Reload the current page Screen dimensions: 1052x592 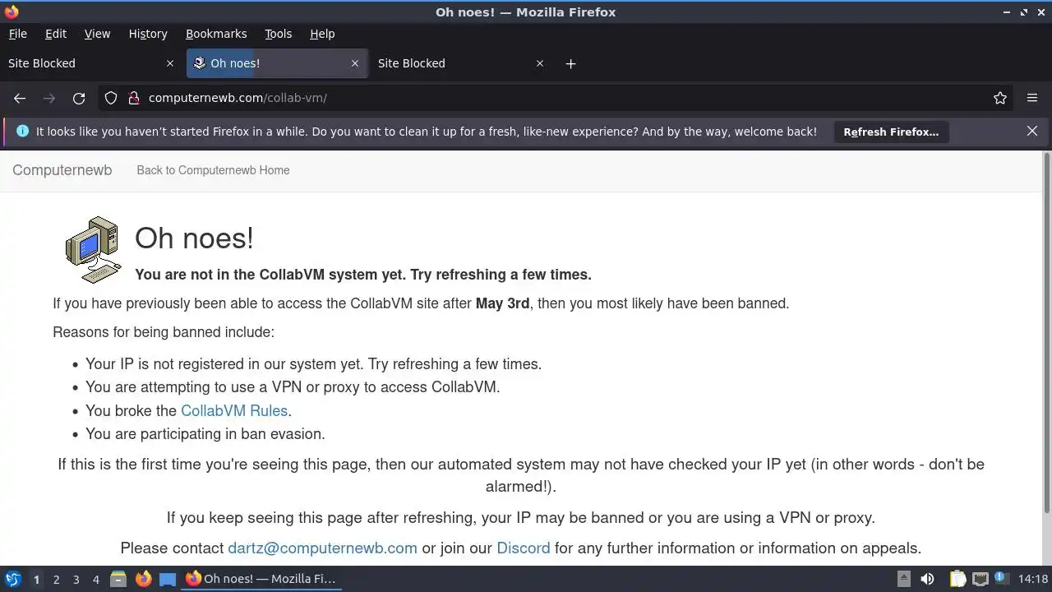(79, 98)
